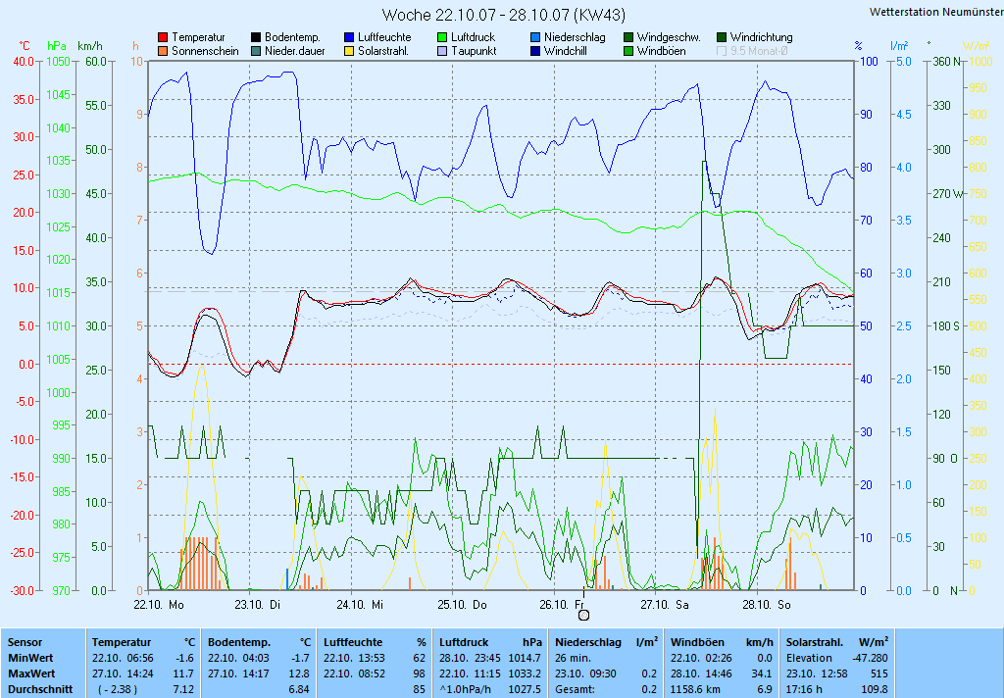The width and height of the screenshot is (1004, 698).
Task: Click the Windgeschw. legend entry
Action: [x=667, y=37]
